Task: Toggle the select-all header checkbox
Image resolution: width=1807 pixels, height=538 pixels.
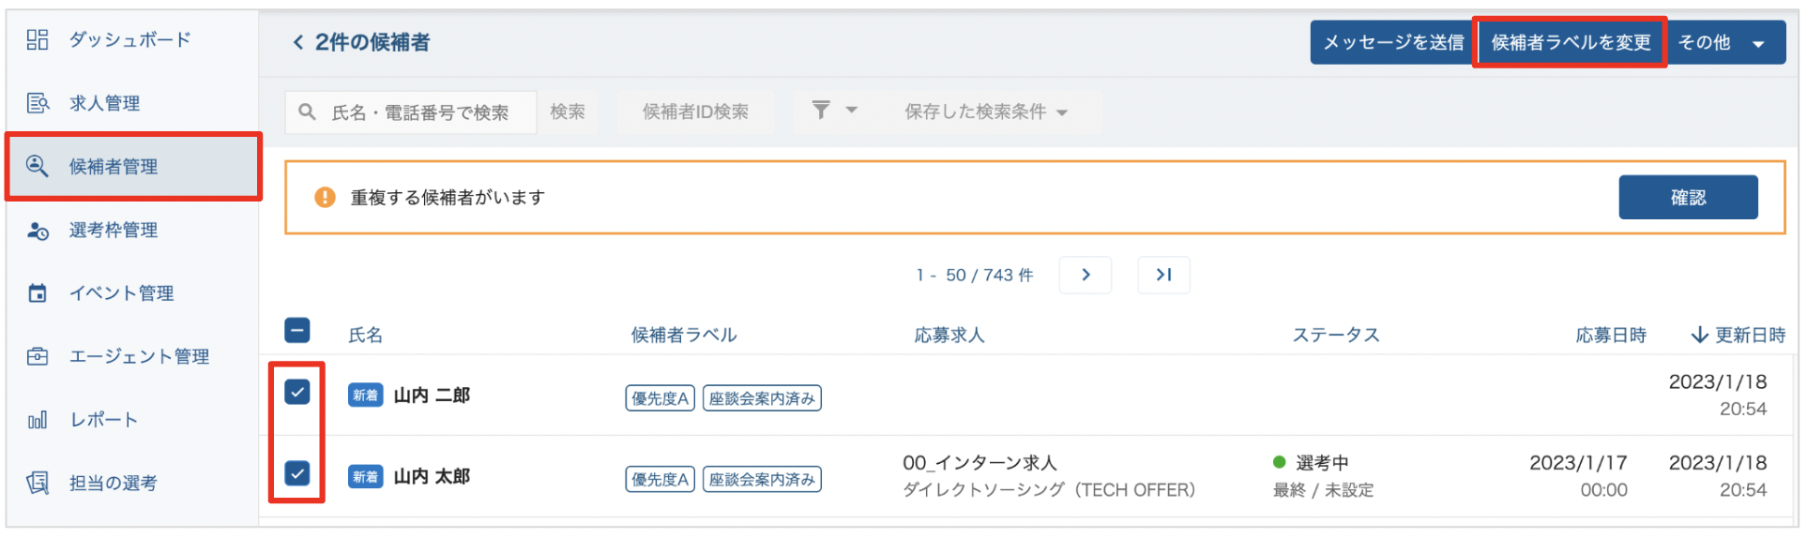Action: point(297,330)
